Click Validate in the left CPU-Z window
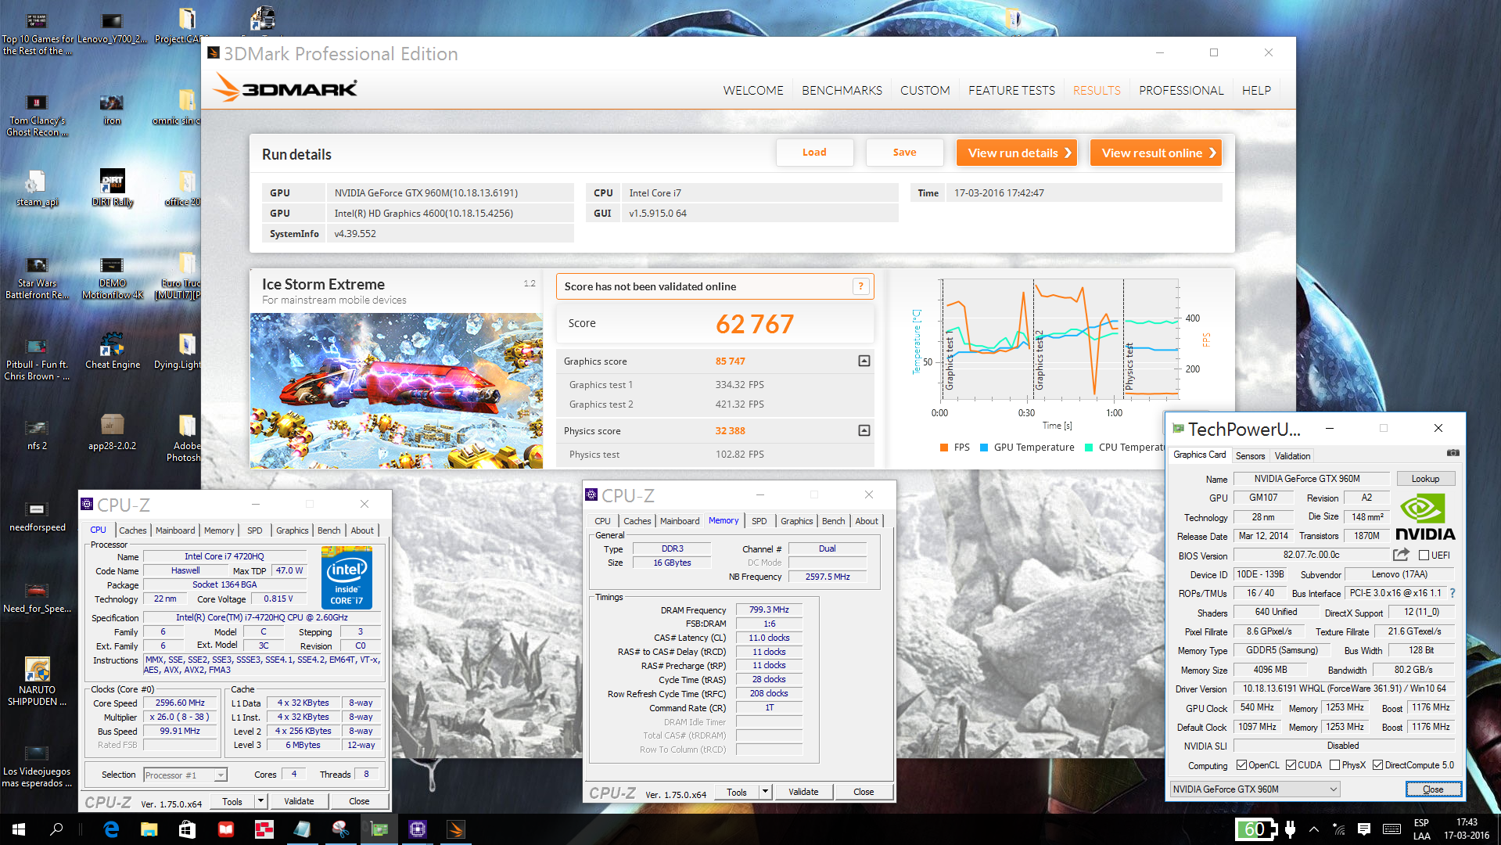The height and width of the screenshot is (845, 1501). 299,801
